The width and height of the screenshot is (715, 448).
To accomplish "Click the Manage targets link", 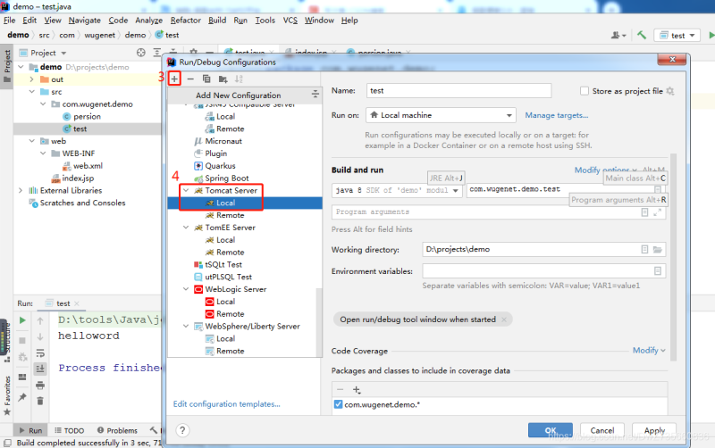I will (556, 115).
